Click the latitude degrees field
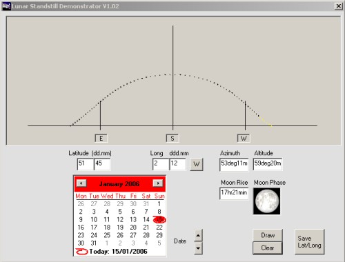The width and height of the screenshot is (345, 262). 86,164
